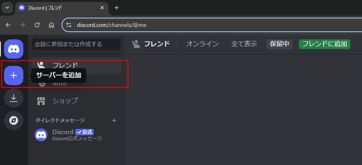The height and width of the screenshot is (165, 362).
Task: Click the フレンド header title icon
Action: (x=136, y=44)
